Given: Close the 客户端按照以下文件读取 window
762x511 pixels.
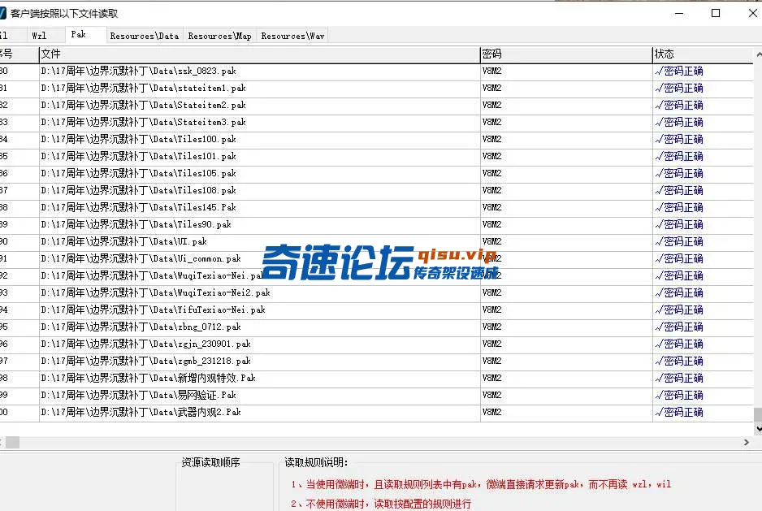Looking at the screenshot, I should coord(752,13).
